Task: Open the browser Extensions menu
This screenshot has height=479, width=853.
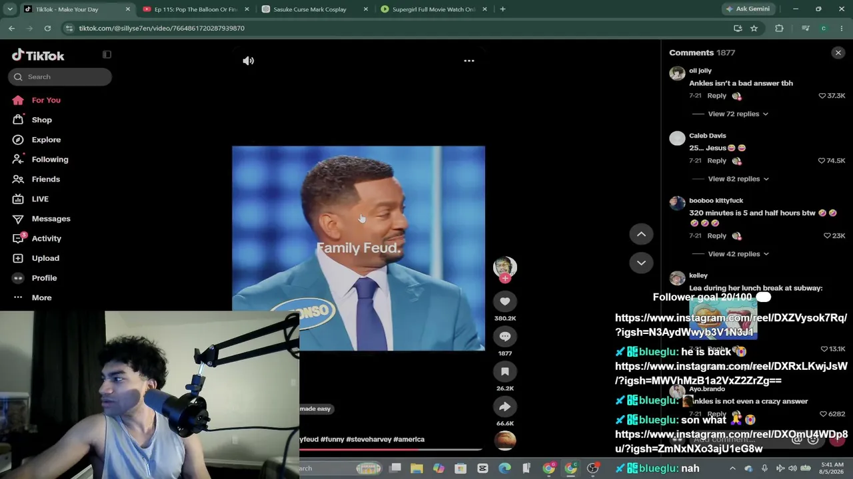Action: click(779, 29)
